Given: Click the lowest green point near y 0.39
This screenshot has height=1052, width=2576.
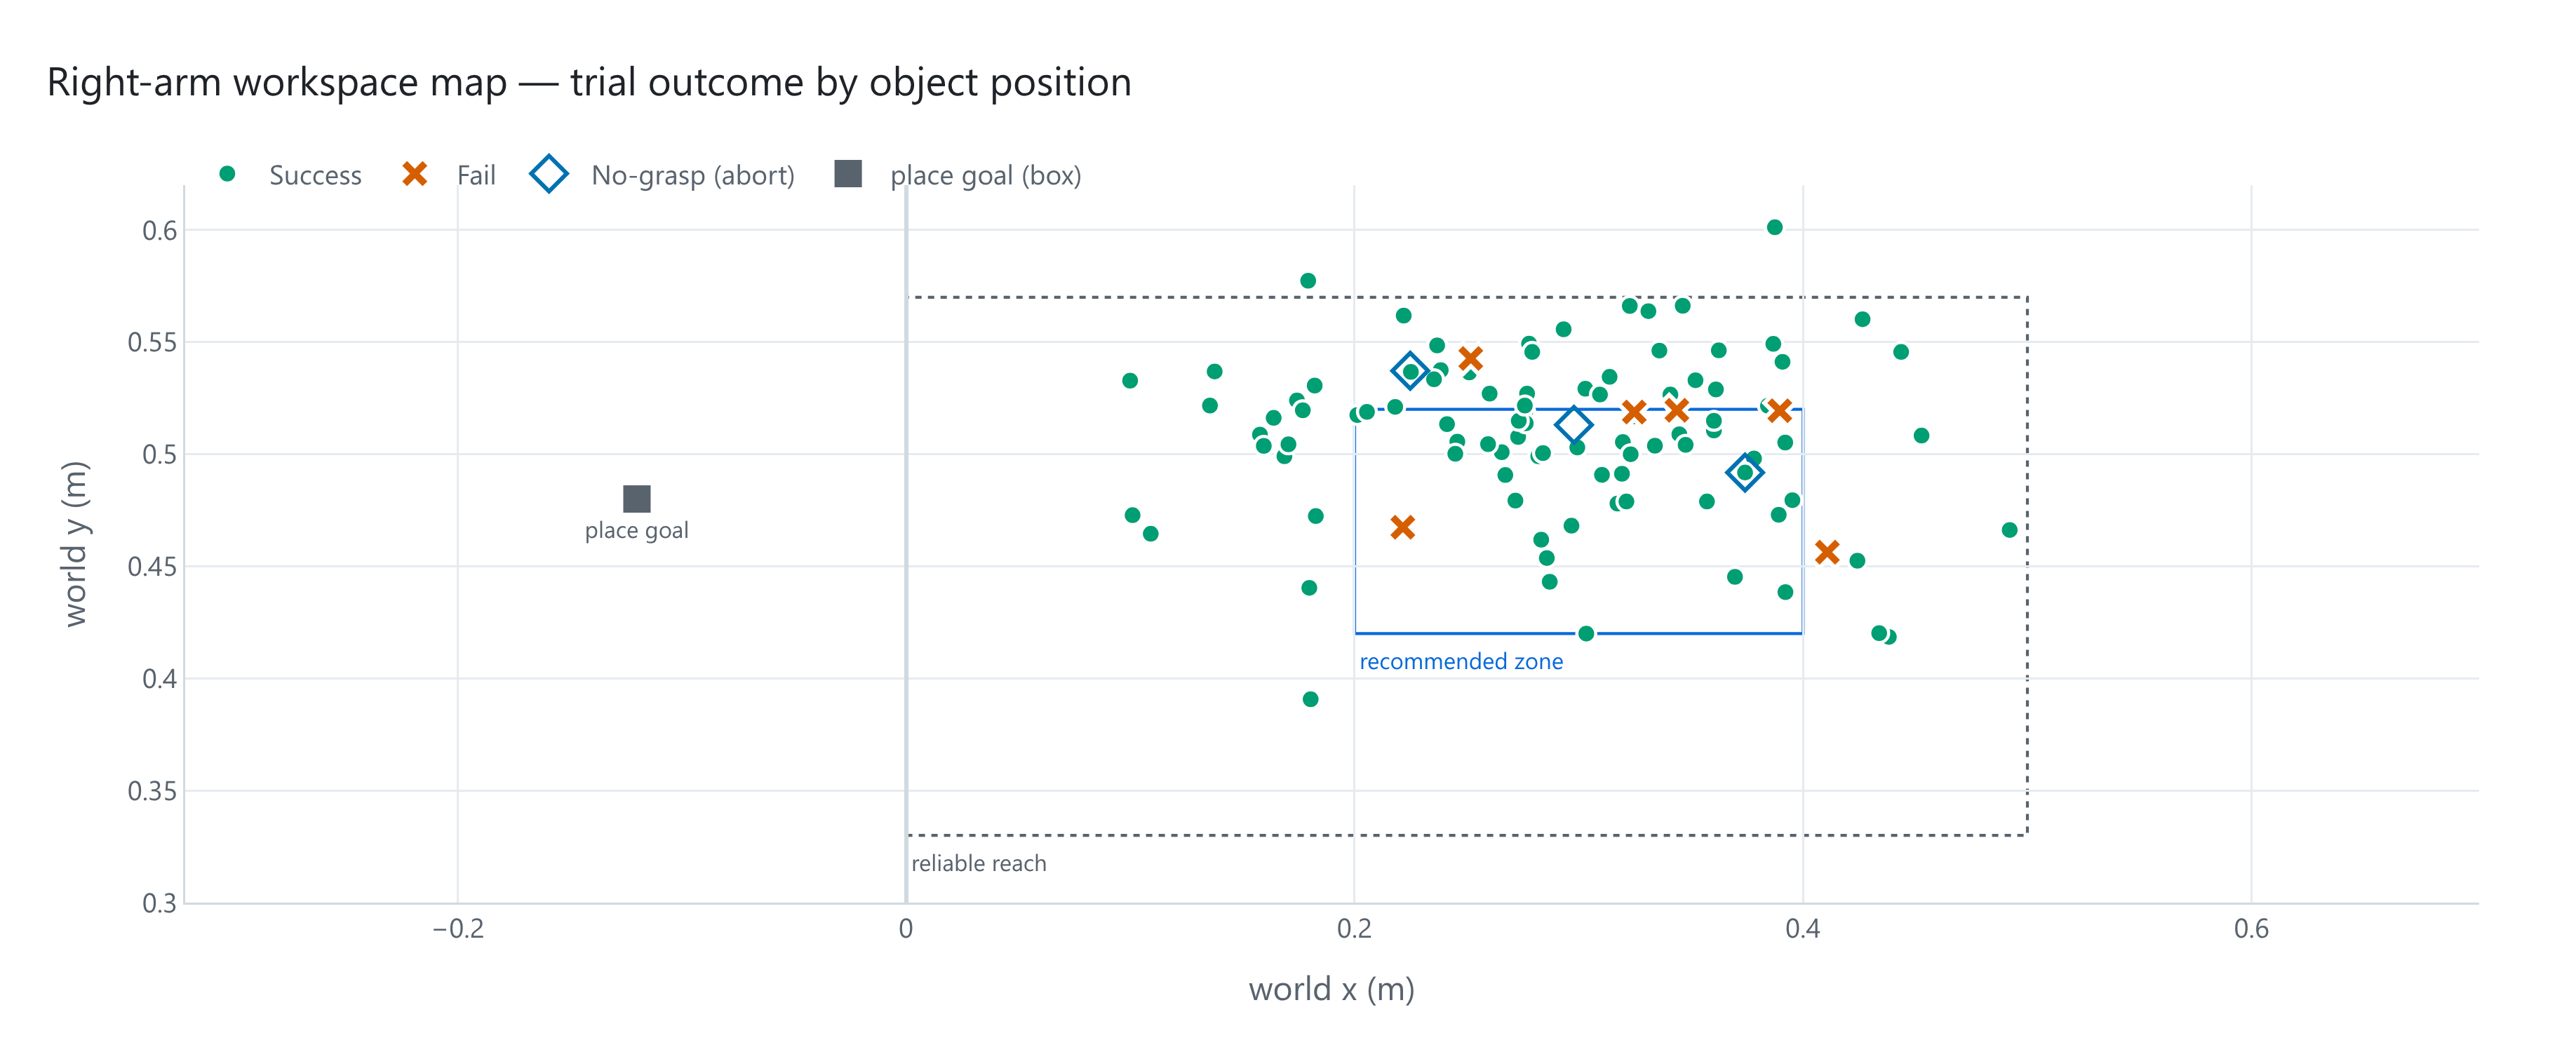Looking at the screenshot, I should coord(1310,699).
